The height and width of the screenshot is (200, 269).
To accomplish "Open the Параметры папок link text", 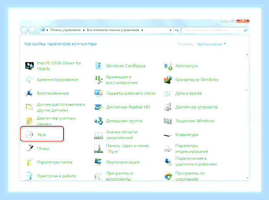I will 55,162.
